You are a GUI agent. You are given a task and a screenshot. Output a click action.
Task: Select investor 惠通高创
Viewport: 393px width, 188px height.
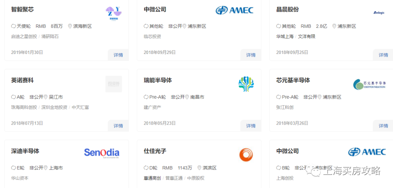152,178
